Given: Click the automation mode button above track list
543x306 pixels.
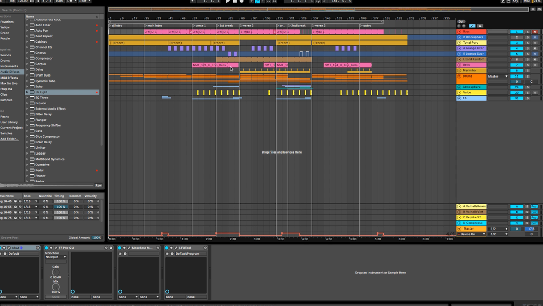Looking at the screenshot, I should (x=472, y=26).
